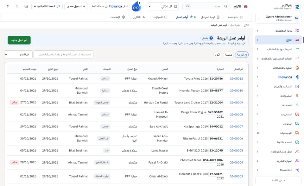
Task: Open المعدات الثابتة sidebar item
Action: 278,142
